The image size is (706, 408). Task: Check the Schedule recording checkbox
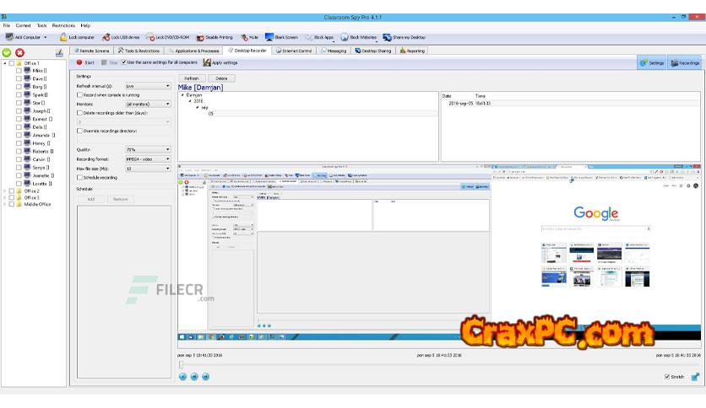point(80,178)
